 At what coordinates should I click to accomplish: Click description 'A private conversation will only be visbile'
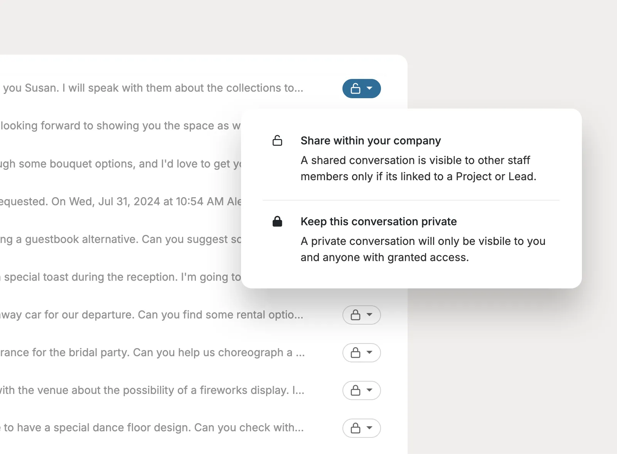tap(423, 249)
